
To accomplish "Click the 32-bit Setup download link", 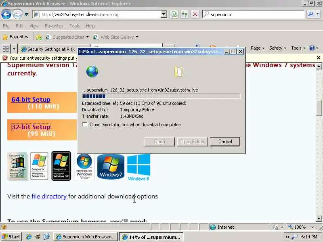I will pos(31,127).
